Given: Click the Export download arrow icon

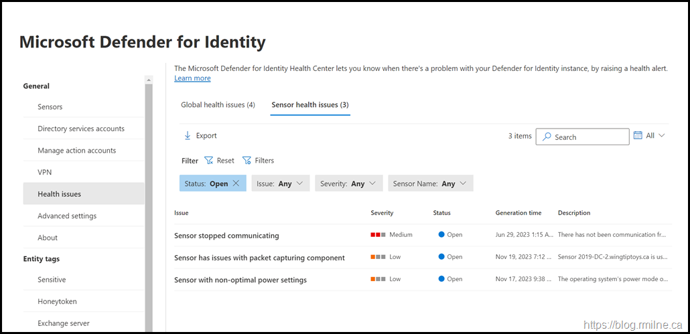Looking at the screenshot, I should click(188, 136).
